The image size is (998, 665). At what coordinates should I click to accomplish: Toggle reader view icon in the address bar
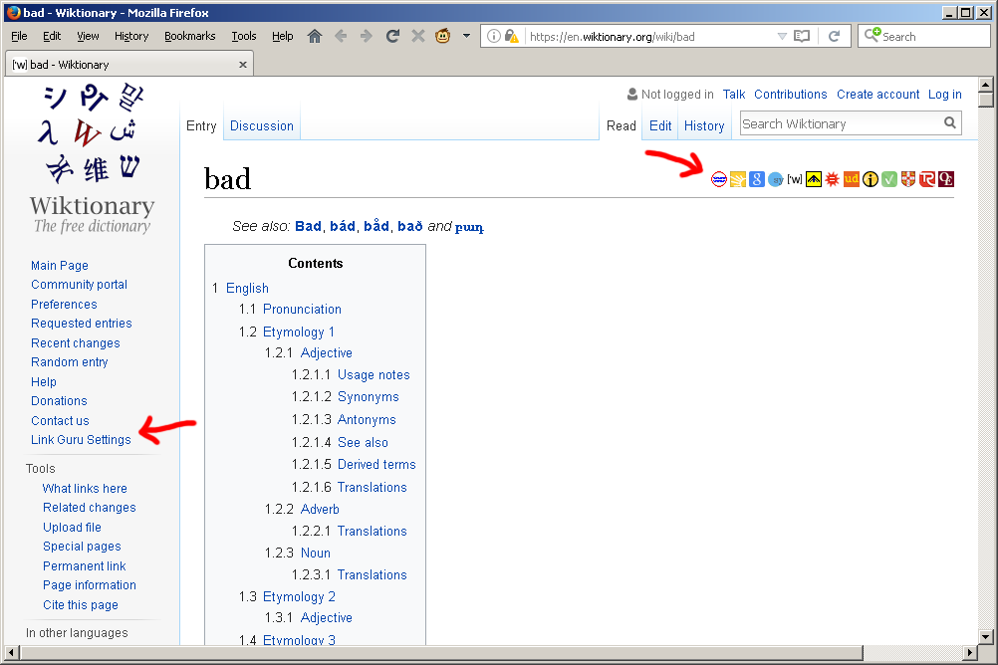click(802, 36)
